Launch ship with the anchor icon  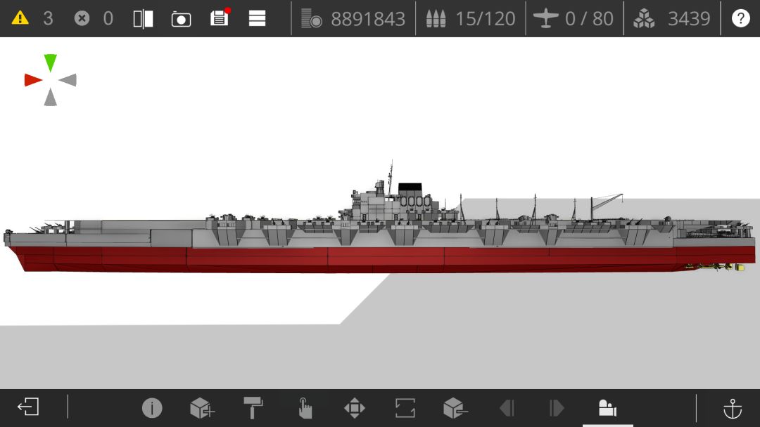733,408
